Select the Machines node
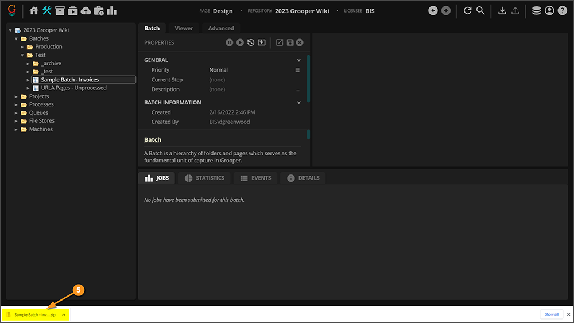574x323 pixels. [x=41, y=129]
